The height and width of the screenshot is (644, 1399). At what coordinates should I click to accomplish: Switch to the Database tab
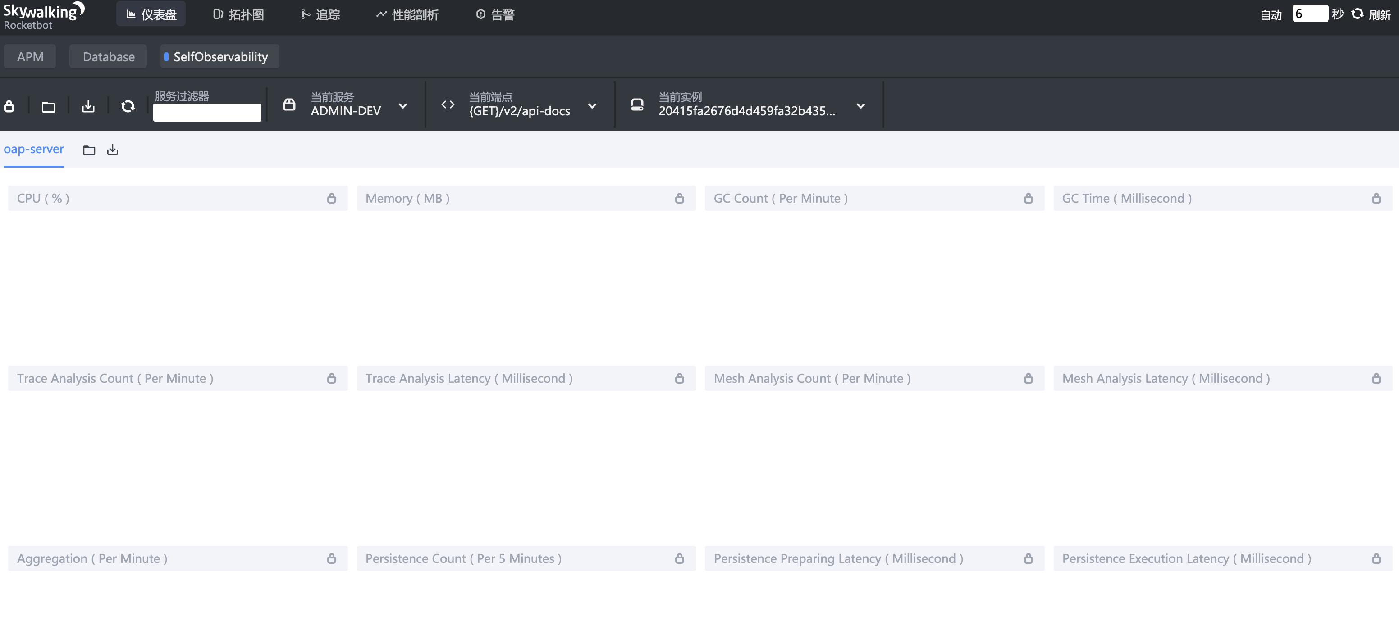click(108, 57)
